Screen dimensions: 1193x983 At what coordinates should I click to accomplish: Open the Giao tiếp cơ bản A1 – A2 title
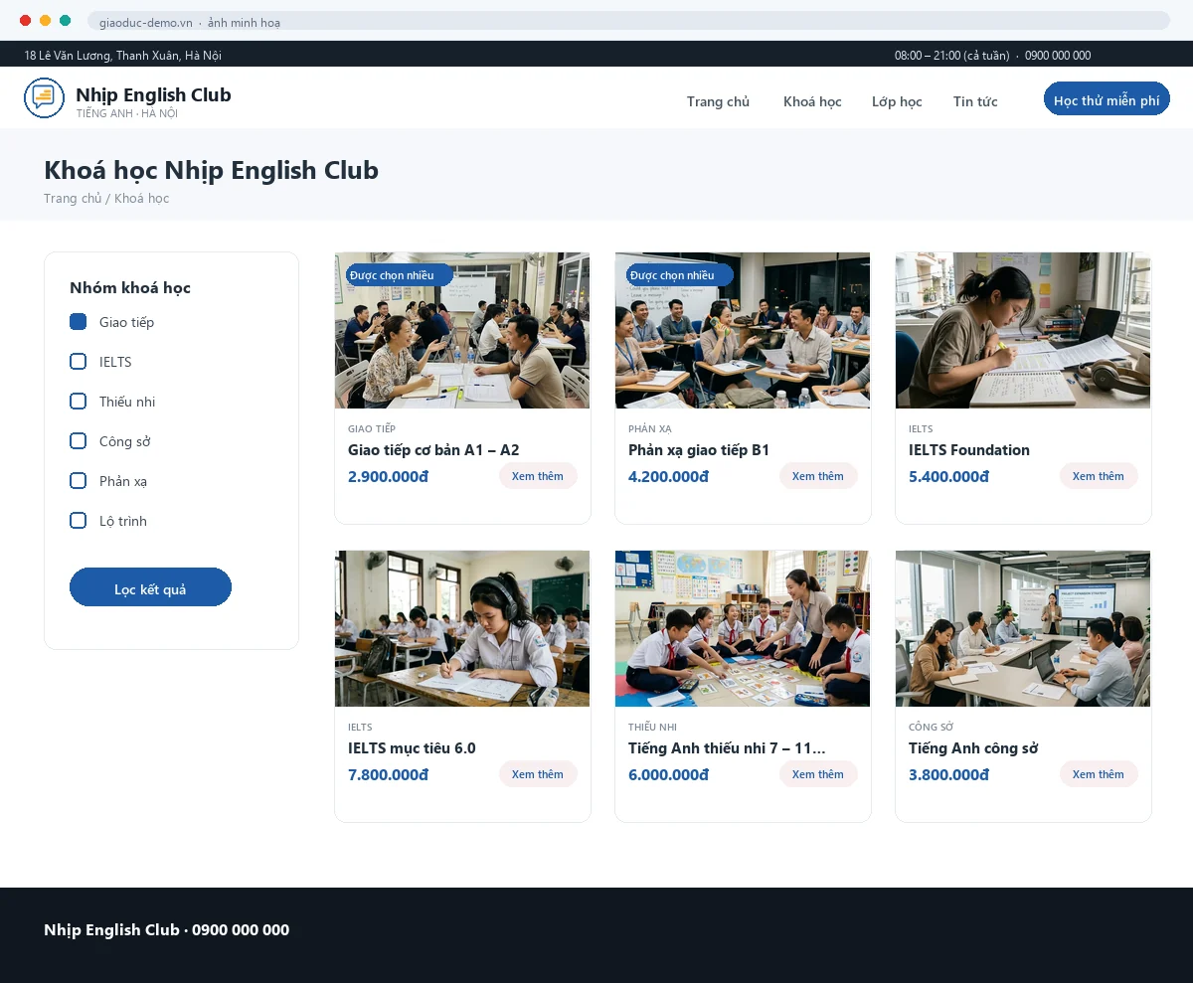pyautogui.click(x=433, y=450)
